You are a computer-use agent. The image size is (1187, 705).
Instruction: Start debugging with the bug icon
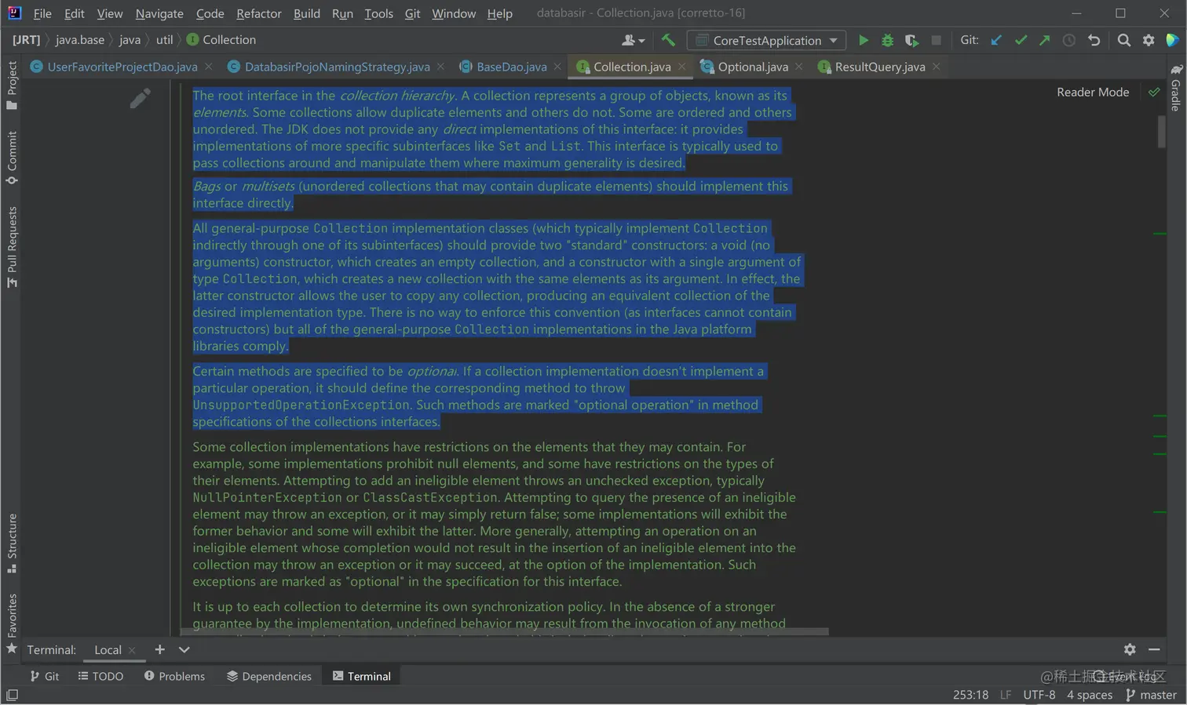pyautogui.click(x=888, y=40)
